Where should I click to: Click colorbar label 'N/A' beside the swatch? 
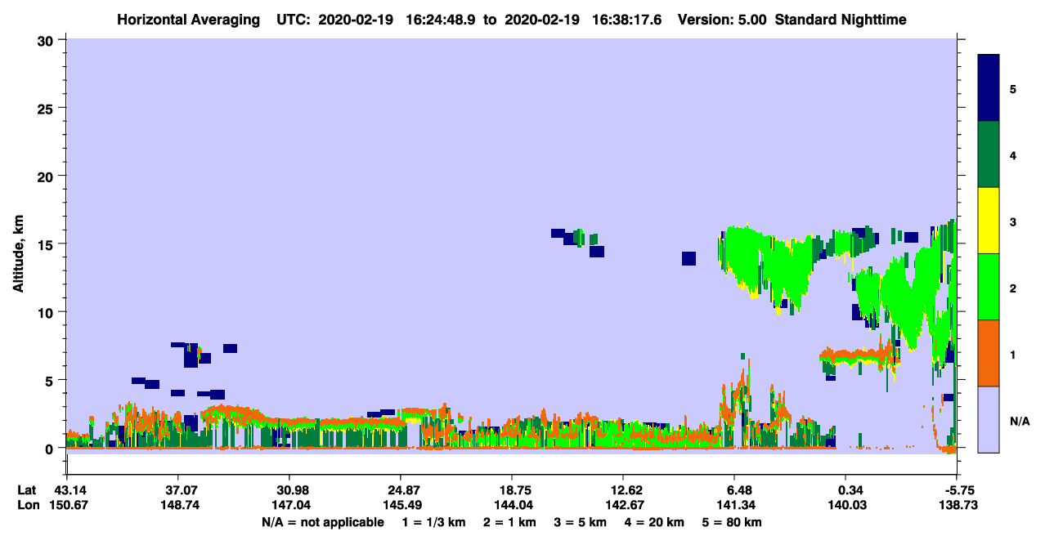point(1019,422)
